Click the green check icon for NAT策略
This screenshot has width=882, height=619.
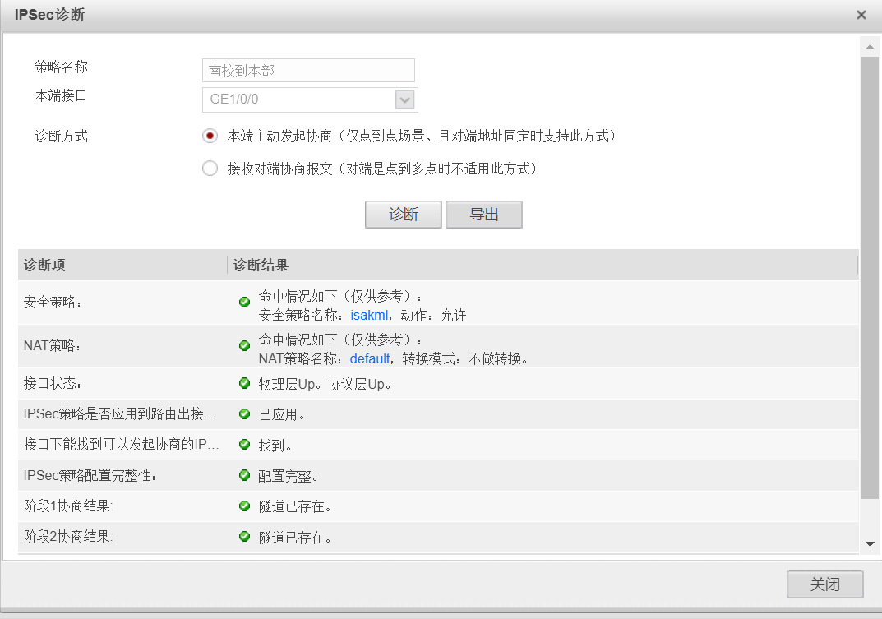[244, 345]
